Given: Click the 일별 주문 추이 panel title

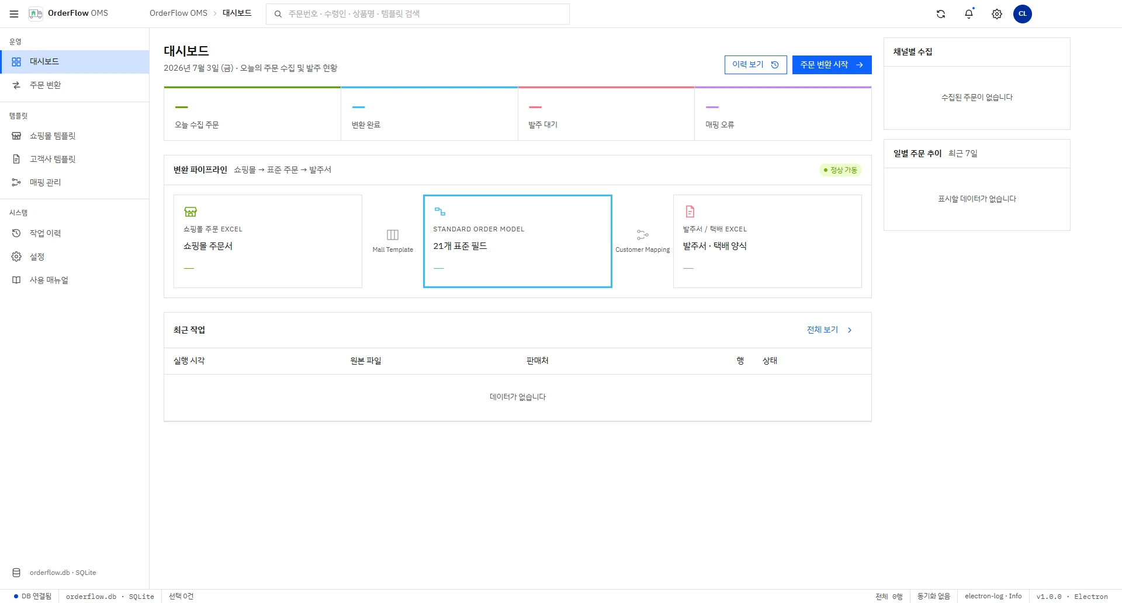Looking at the screenshot, I should (x=917, y=154).
